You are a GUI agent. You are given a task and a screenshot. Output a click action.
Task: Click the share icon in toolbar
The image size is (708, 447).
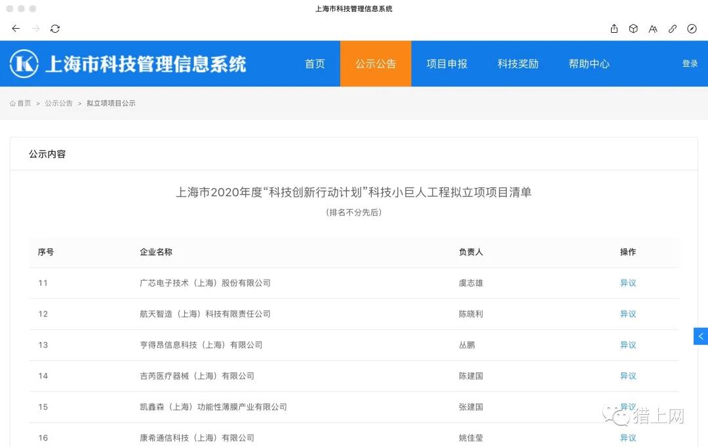pos(614,29)
